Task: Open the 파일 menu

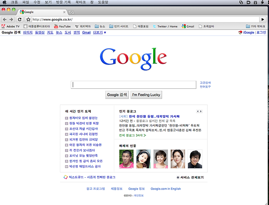Action: (x=25, y=2)
